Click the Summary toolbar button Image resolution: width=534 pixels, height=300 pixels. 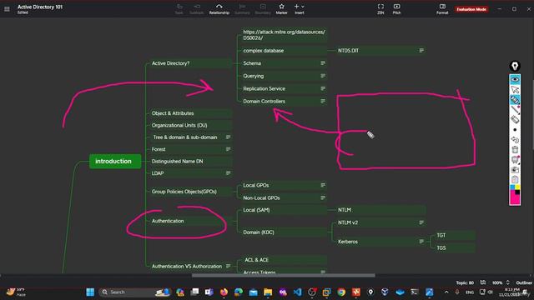(x=242, y=9)
